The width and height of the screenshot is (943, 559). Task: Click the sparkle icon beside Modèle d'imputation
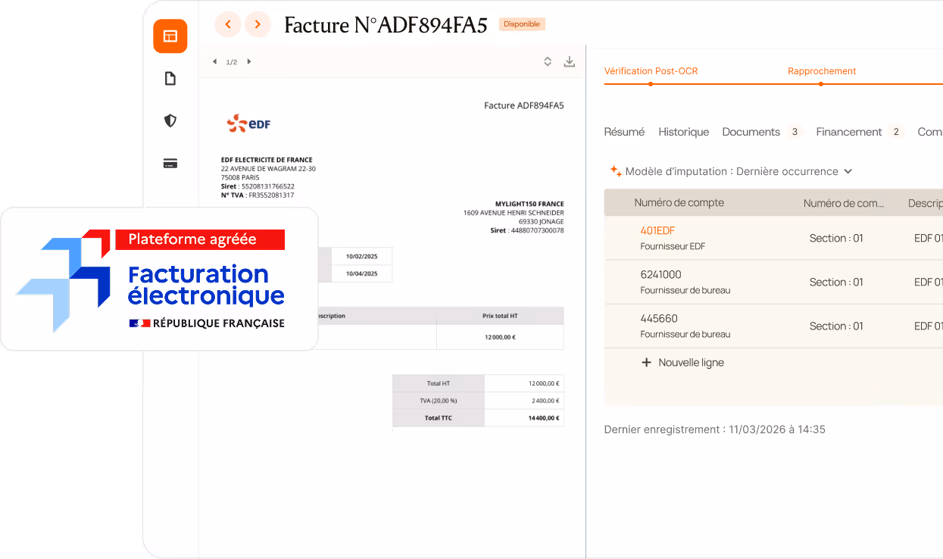click(x=616, y=171)
